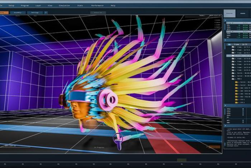Image resolution: width=251 pixels, height=168 pixels.
Task: Click the Settings button
Action: tap(34, 13)
